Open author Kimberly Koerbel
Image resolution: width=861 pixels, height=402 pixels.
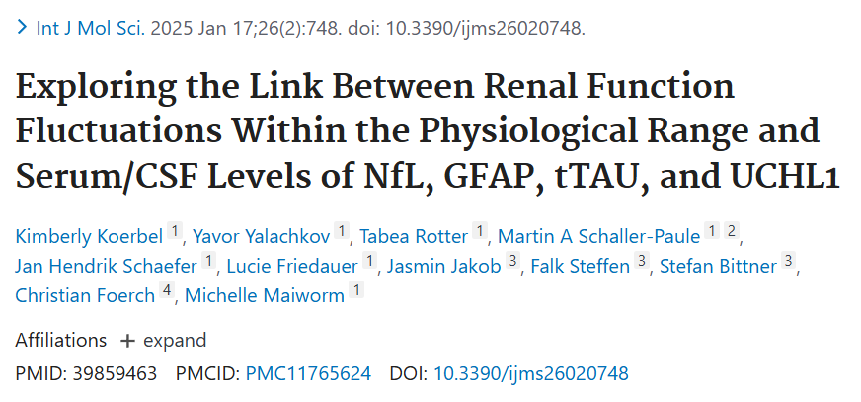(89, 237)
